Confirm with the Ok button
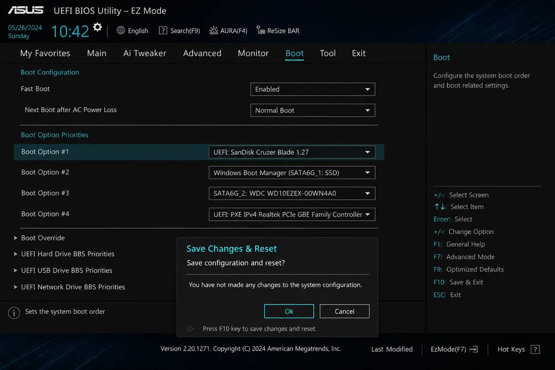The image size is (555, 370). click(x=289, y=311)
